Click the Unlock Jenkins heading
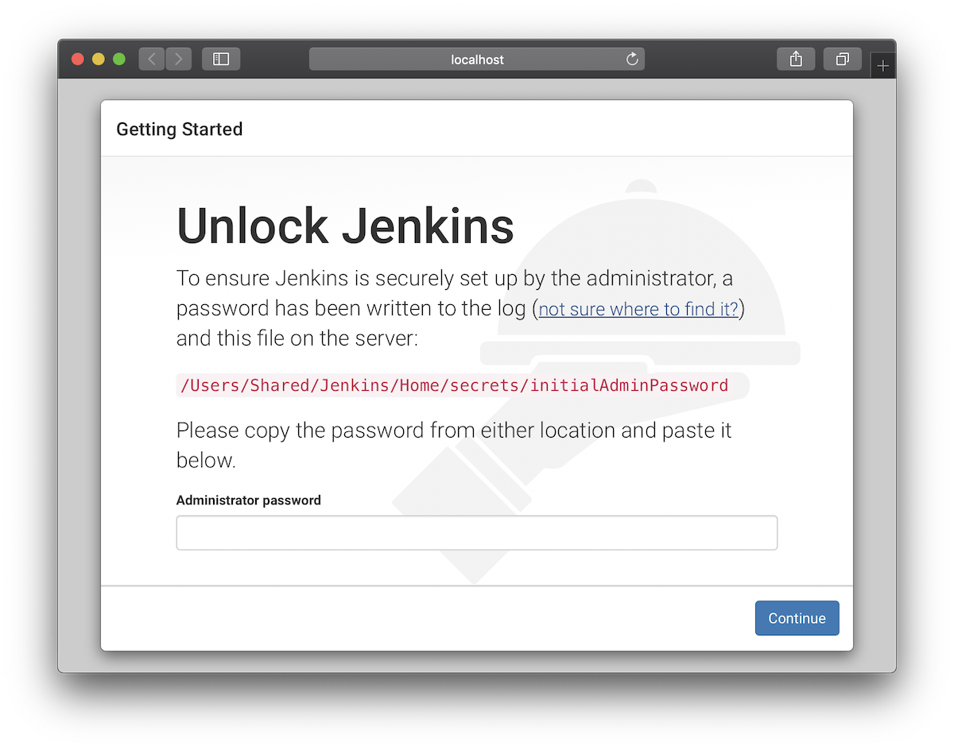Screen dimensions: 954x749 coord(345,226)
